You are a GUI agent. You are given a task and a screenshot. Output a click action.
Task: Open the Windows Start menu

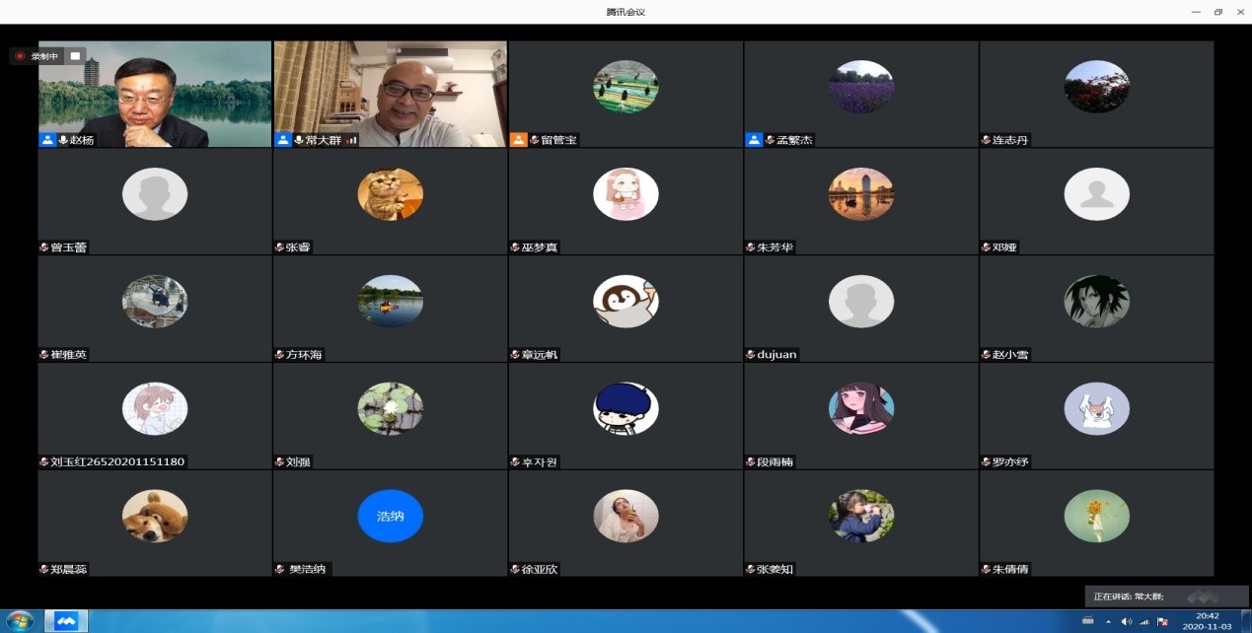(x=20, y=621)
